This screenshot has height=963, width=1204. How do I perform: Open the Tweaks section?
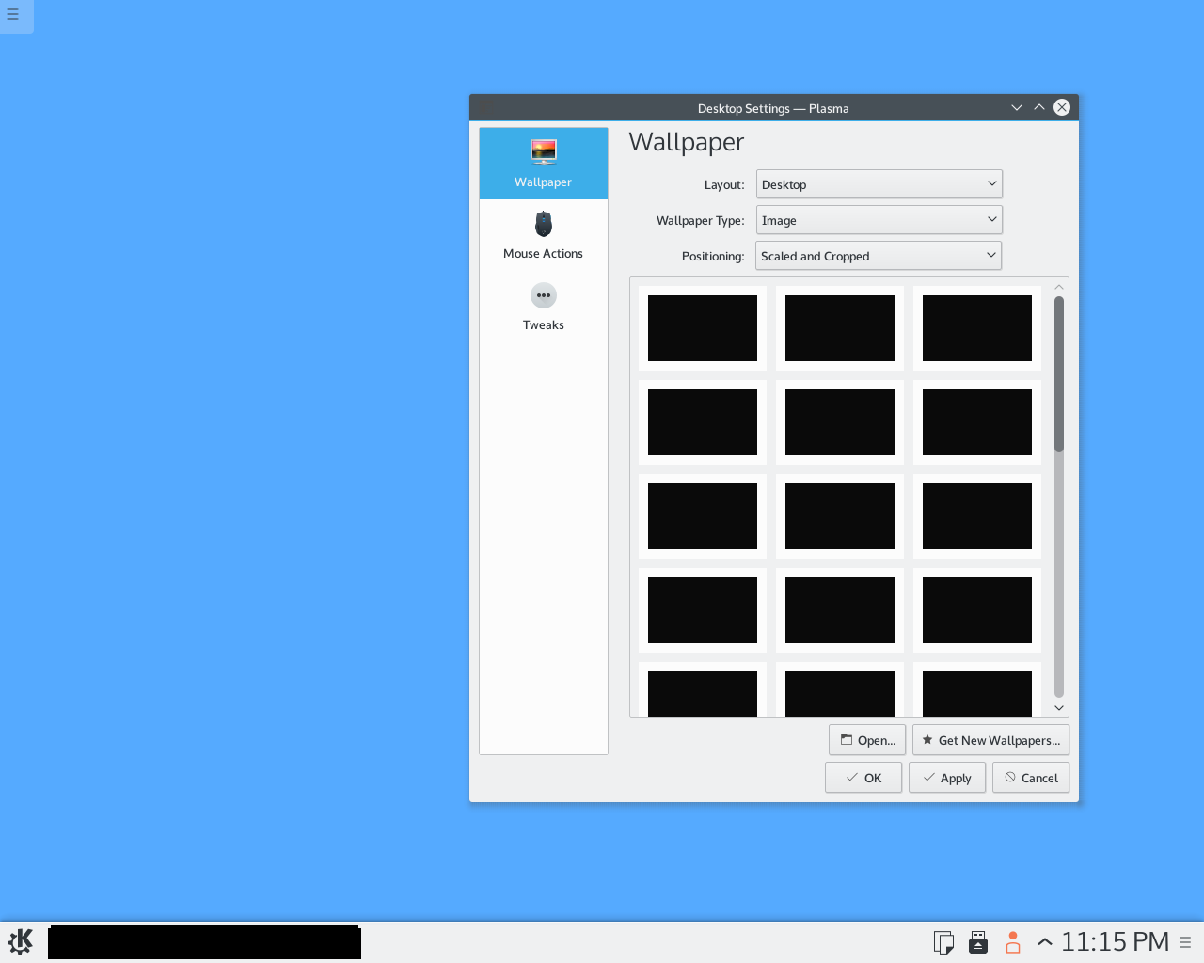pos(544,307)
